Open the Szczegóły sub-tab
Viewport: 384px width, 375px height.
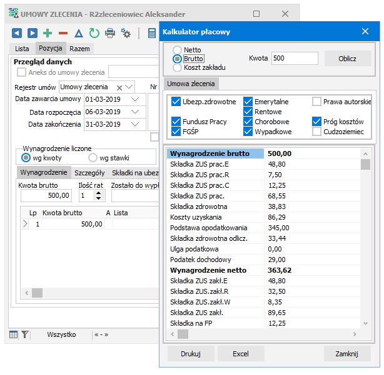point(89,173)
